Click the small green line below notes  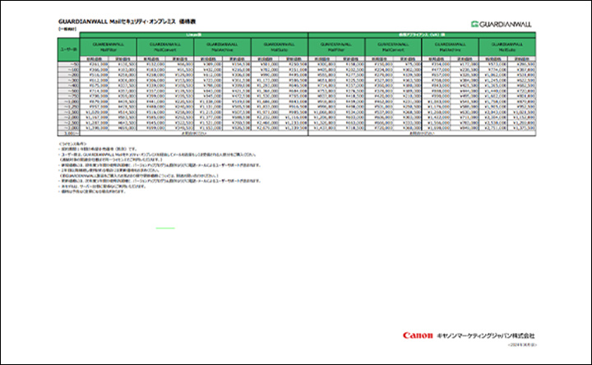coord(166,228)
